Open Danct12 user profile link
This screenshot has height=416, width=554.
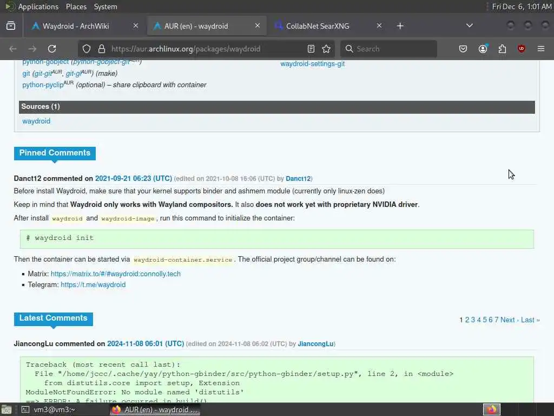click(298, 179)
